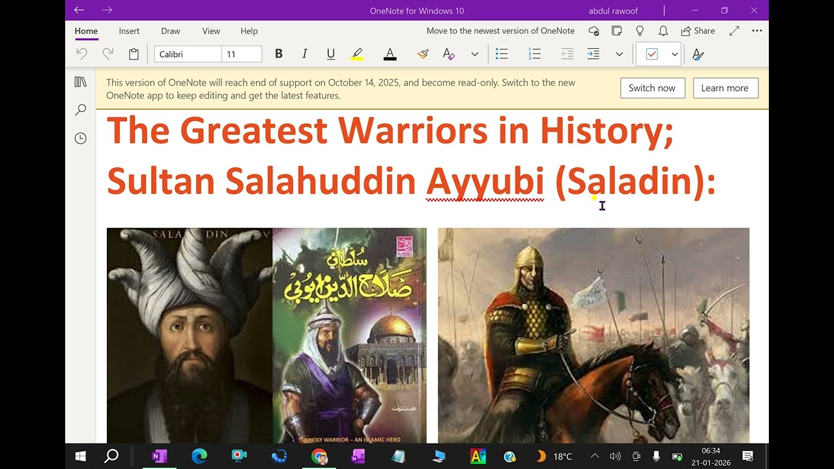Click Move to the newest version of OneNote
The height and width of the screenshot is (469, 834).
point(500,31)
